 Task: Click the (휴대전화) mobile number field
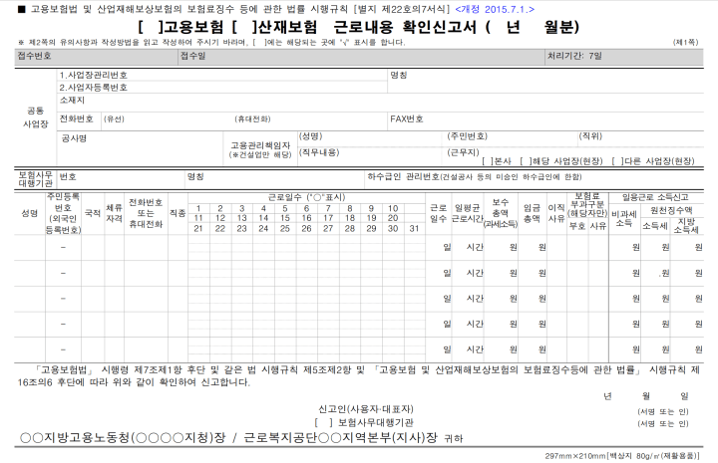(x=310, y=121)
